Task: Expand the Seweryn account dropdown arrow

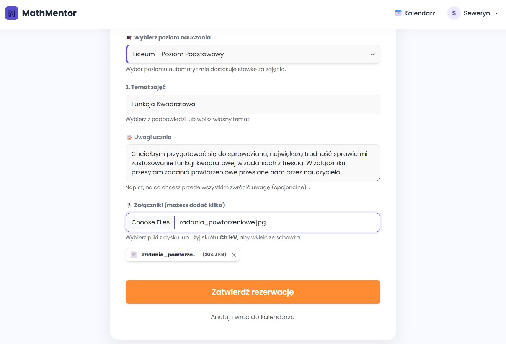Action: click(496, 13)
